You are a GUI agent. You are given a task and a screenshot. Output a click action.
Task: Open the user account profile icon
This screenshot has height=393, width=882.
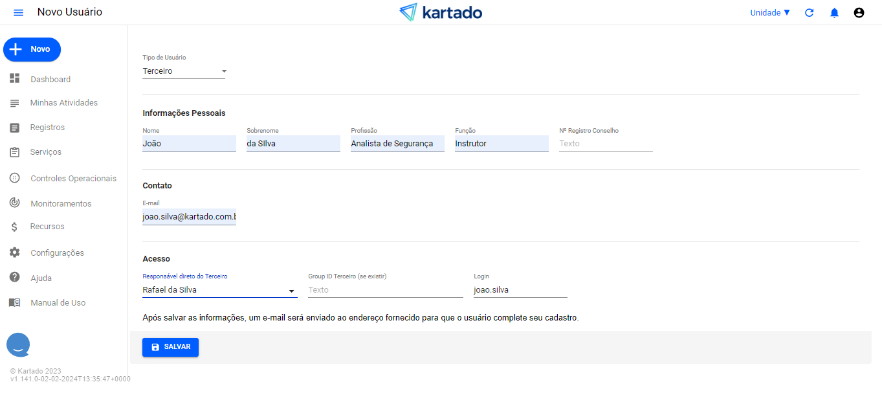859,13
